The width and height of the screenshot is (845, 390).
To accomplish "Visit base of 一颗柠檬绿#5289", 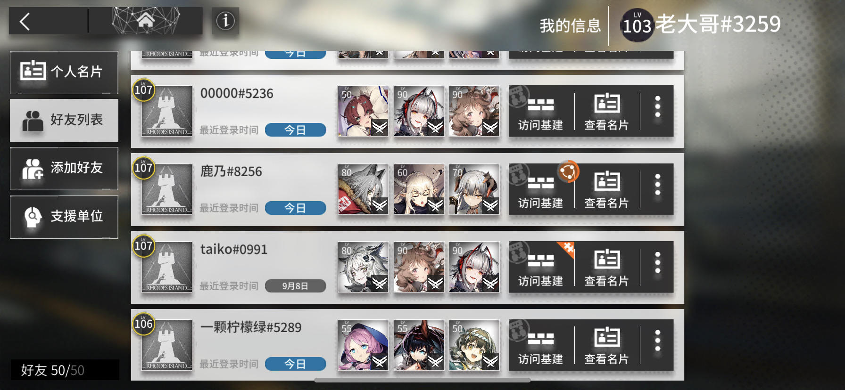I will tap(541, 345).
